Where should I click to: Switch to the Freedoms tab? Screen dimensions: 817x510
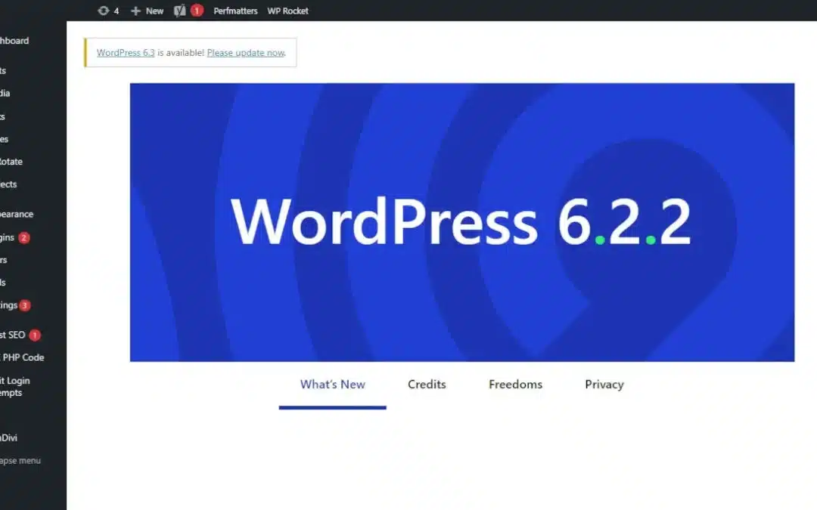point(515,385)
